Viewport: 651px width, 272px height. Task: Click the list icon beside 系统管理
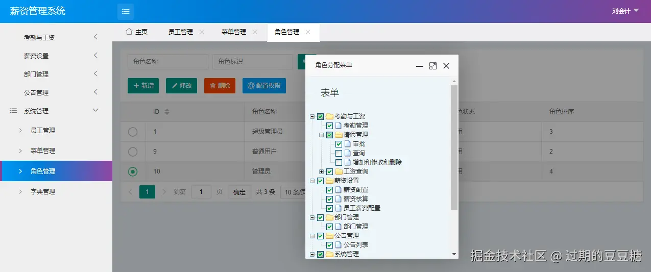[13, 111]
